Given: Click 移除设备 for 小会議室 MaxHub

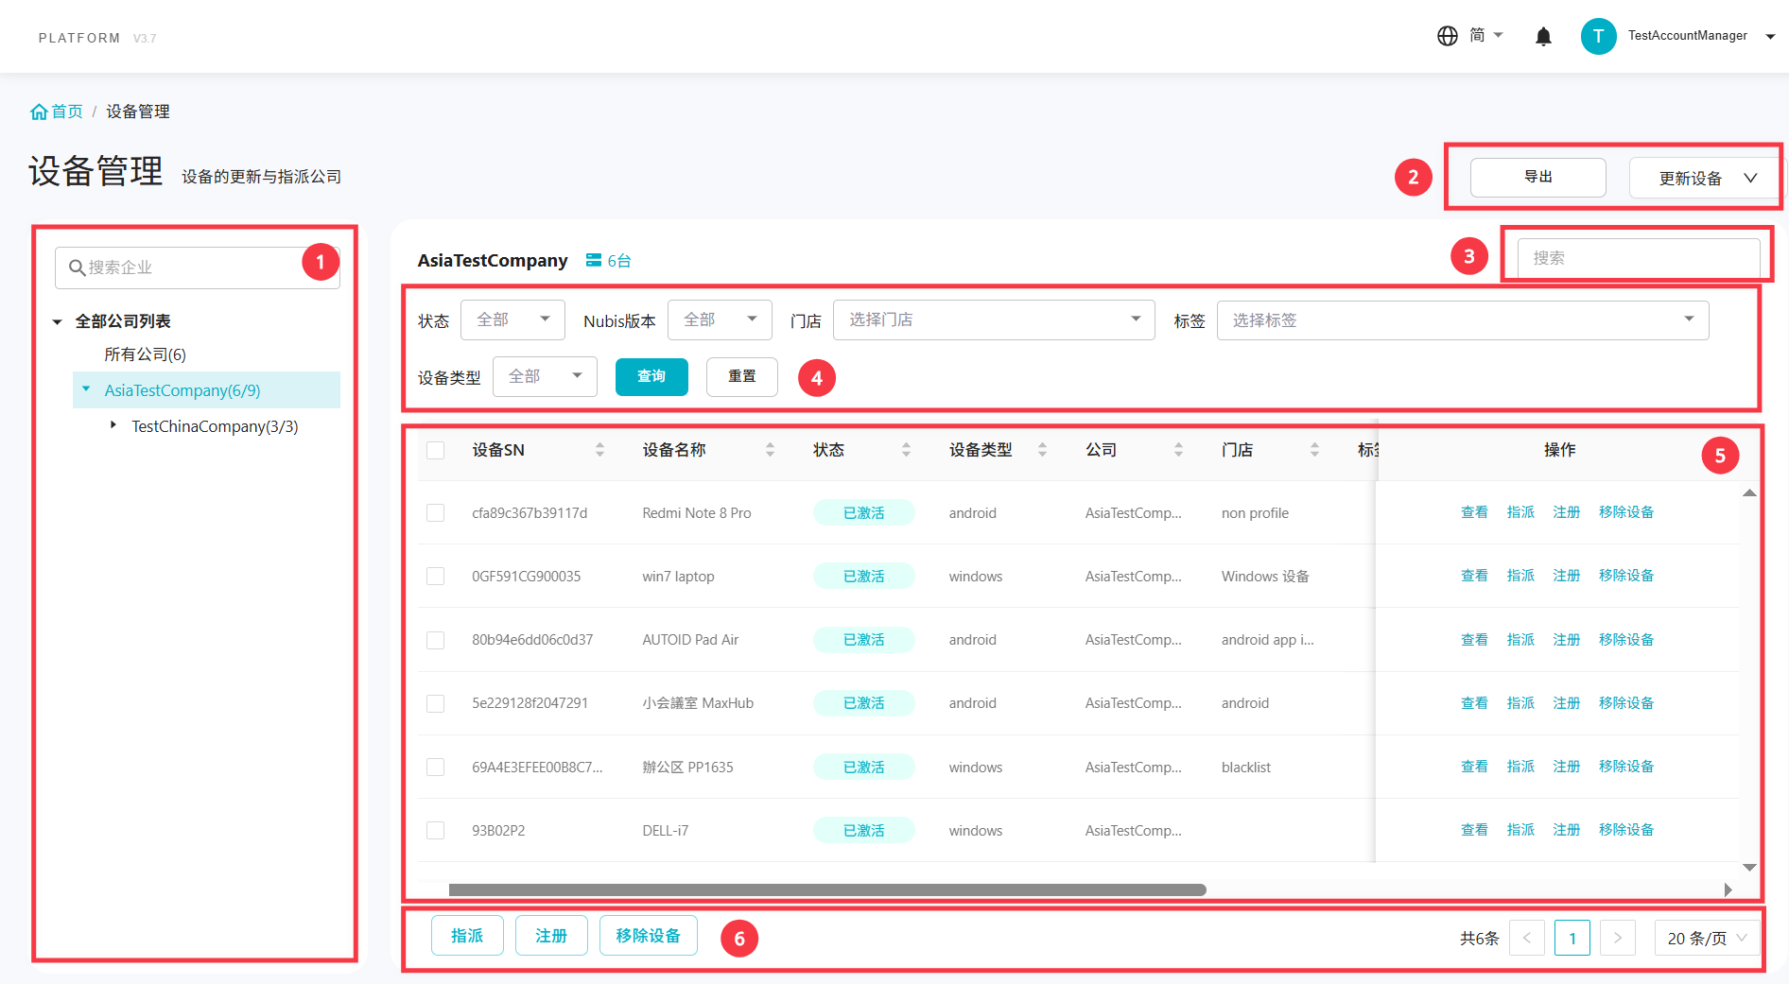Looking at the screenshot, I should [x=1626, y=703].
